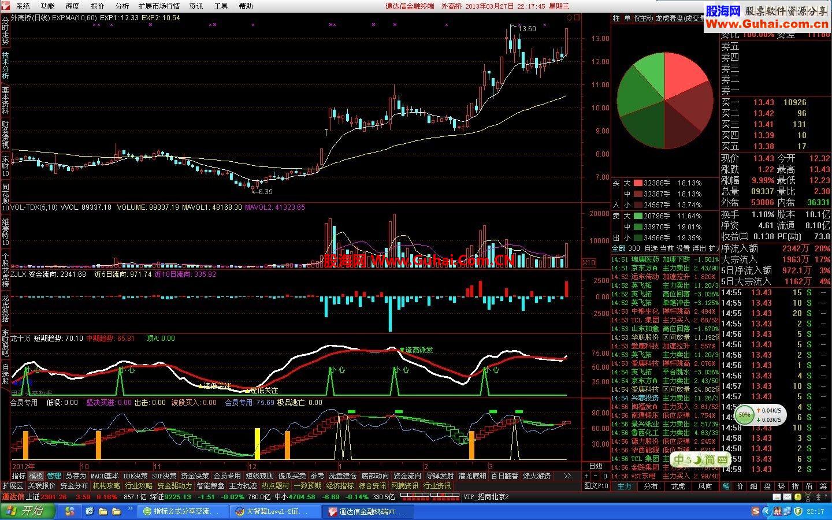Click the rectangle icon above the chart

(x=577, y=18)
